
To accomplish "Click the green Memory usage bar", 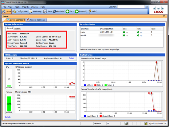I will [9, 104].
